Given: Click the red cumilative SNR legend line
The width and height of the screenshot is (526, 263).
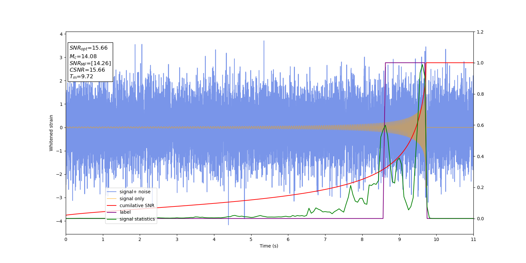Looking at the screenshot, I should pyautogui.click(x=112, y=205).
